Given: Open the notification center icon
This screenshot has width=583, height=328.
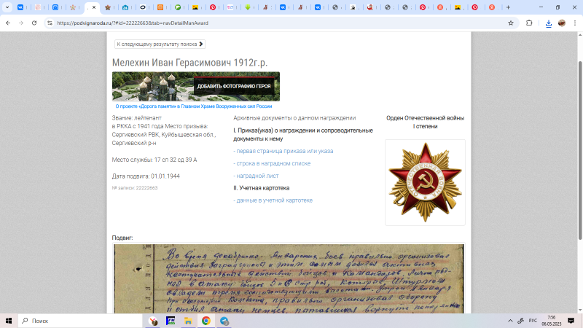Looking at the screenshot, I should click(x=571, y=321).
